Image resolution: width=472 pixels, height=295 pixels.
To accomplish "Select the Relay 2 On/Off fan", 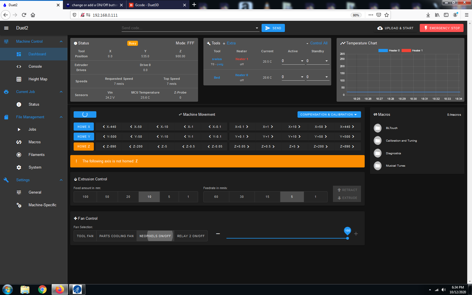I will [x=191, y=236].
